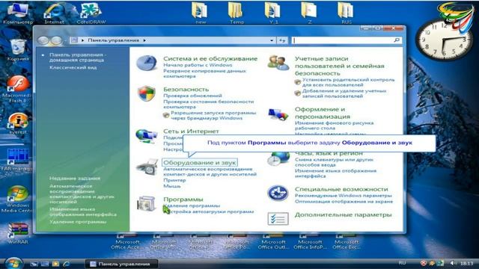The image size is (479, 269).
Task: Launch Windows Media Center shortcut
Action: pos(17,199)
